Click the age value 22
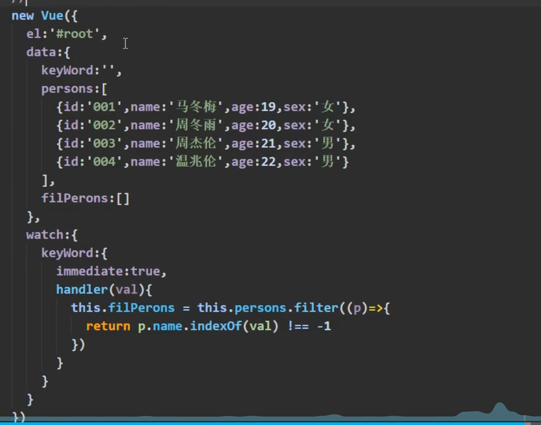 coord(268,162)
